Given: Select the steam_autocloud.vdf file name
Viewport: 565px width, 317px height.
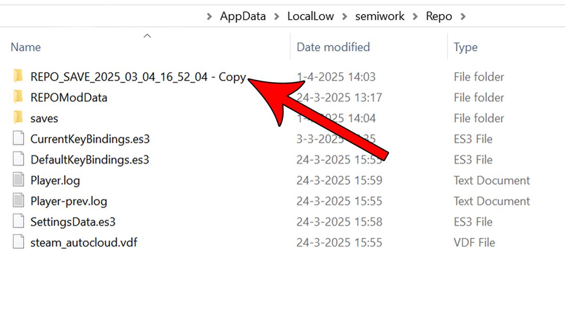Looking at the screenshot, I should point(84,243).
